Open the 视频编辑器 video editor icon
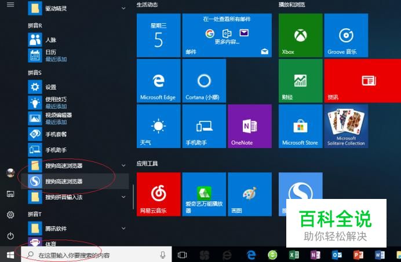 [x=35, y=118]
